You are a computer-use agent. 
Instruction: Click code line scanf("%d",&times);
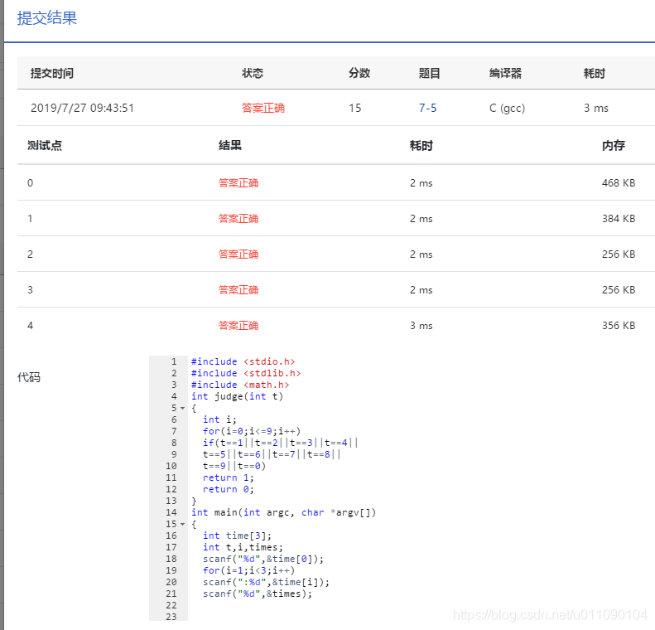click(x=258, y=594)
